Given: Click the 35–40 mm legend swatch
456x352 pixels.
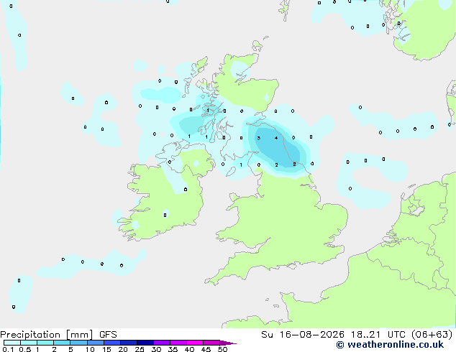Looking at the screenshot, I should point(178,343).
